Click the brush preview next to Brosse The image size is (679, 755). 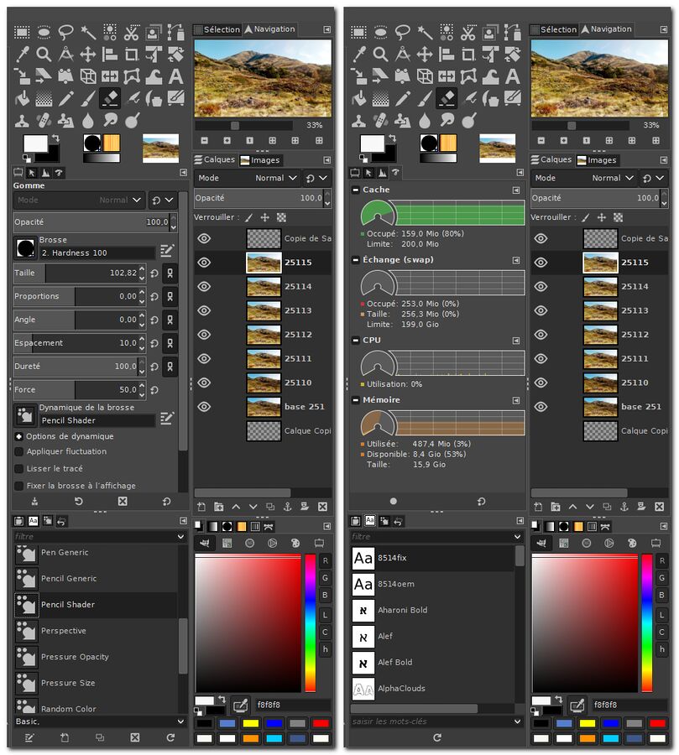pyautogui.click(x=25, y=248)
